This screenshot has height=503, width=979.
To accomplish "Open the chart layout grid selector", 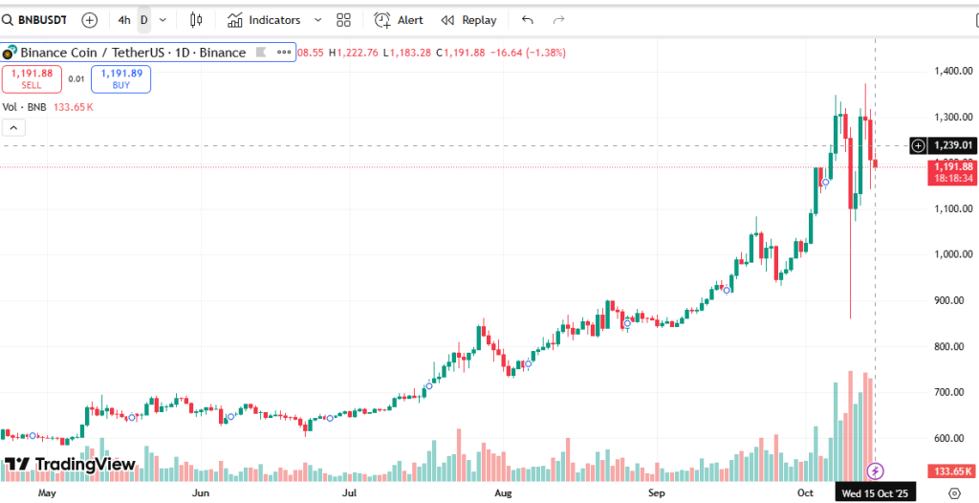I will point(344,20).
